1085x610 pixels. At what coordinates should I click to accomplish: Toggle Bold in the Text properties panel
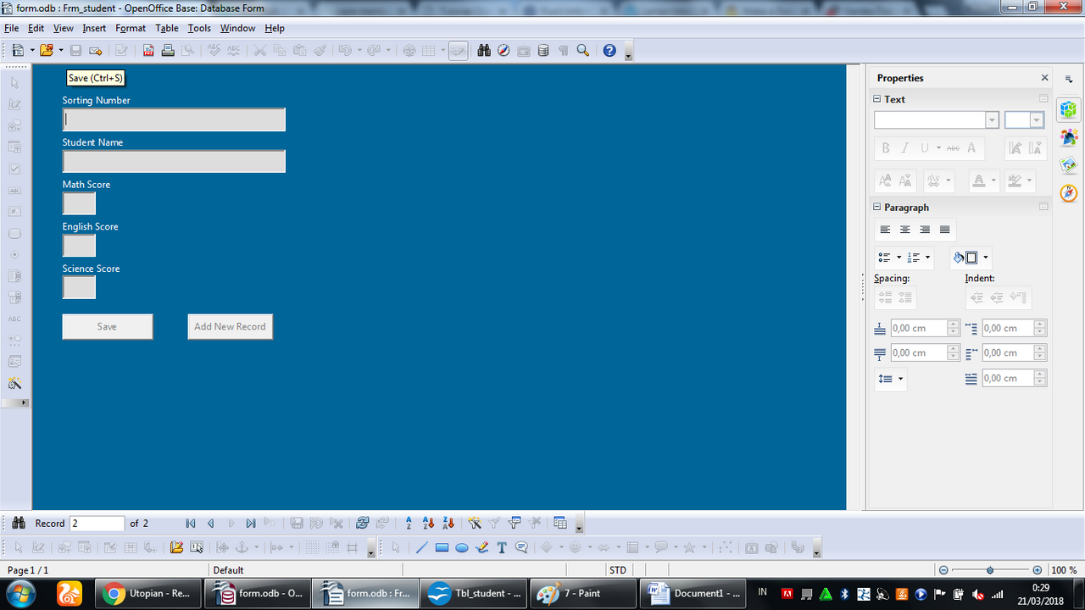pyautogui.click(x=885, y=147)
